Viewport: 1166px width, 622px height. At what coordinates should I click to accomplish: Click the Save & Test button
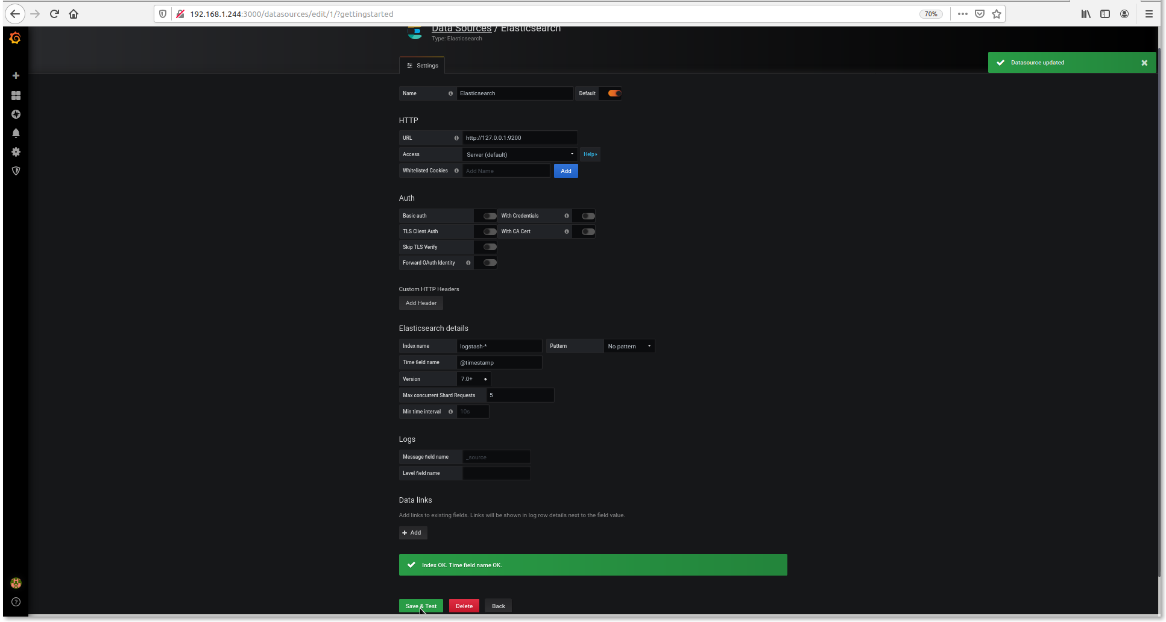coord(421,606)
